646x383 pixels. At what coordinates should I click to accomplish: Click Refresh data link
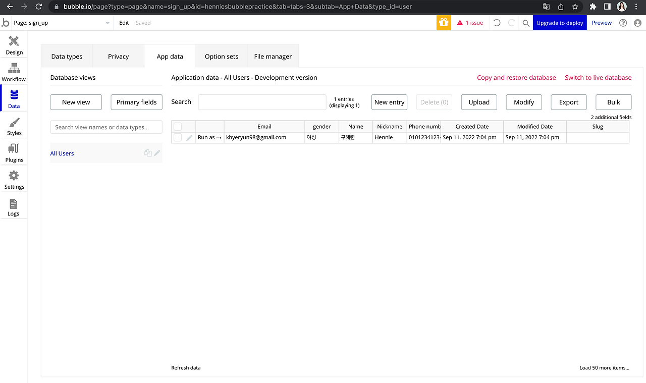[x=186, y=368]
